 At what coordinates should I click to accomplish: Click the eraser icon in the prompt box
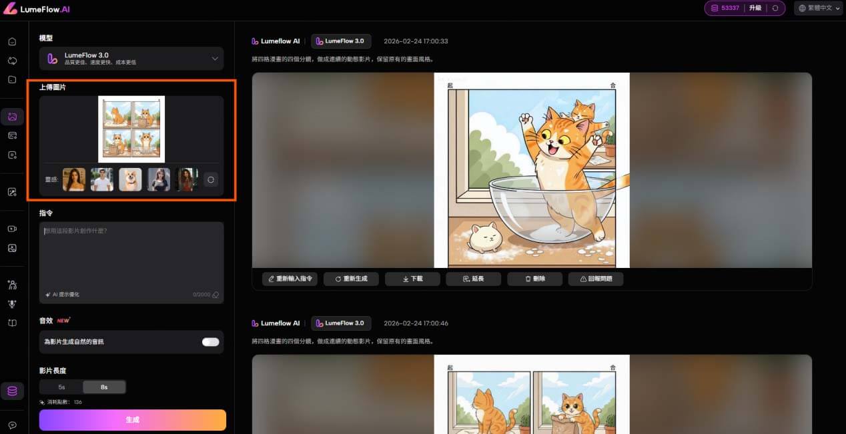point(215,295)
